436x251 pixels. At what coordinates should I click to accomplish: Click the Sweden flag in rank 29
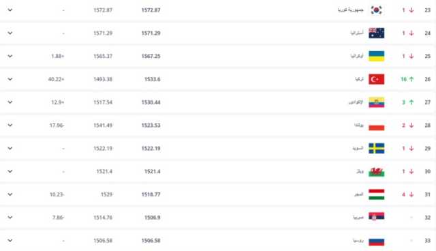(x=377, y=148)
